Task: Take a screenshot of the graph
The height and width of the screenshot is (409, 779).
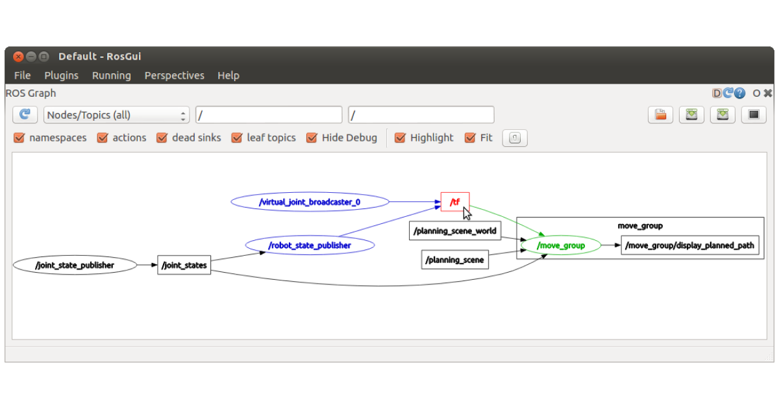Action: coord(754,114)
